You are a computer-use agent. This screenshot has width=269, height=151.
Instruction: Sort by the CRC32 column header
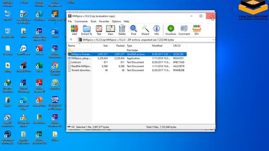click(179, 46)
